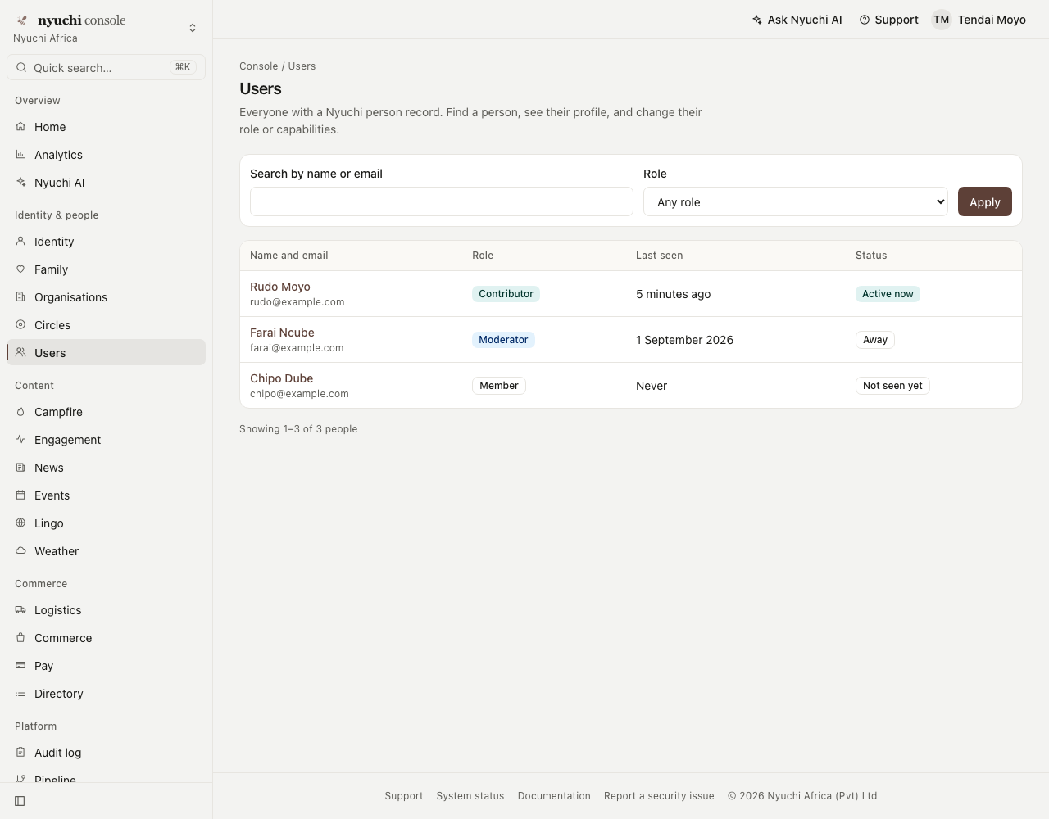Open Tendai Moyo account menu

point(979,20)
